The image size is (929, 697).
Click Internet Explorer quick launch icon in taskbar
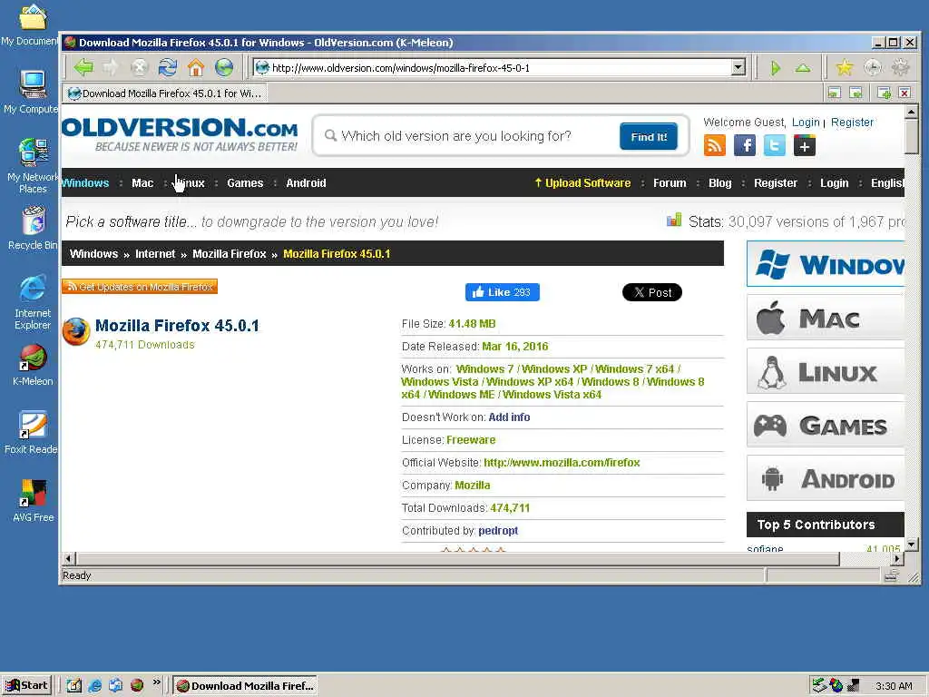[94, 686]
